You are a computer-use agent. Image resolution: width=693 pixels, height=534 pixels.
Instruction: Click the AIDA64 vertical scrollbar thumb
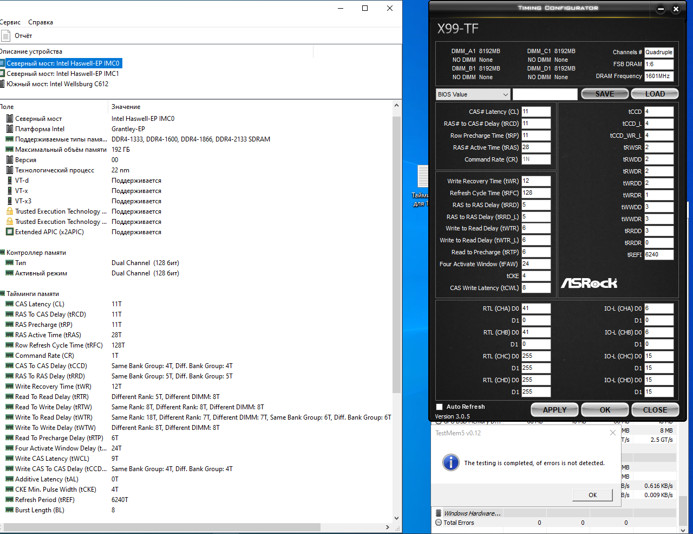397,254
